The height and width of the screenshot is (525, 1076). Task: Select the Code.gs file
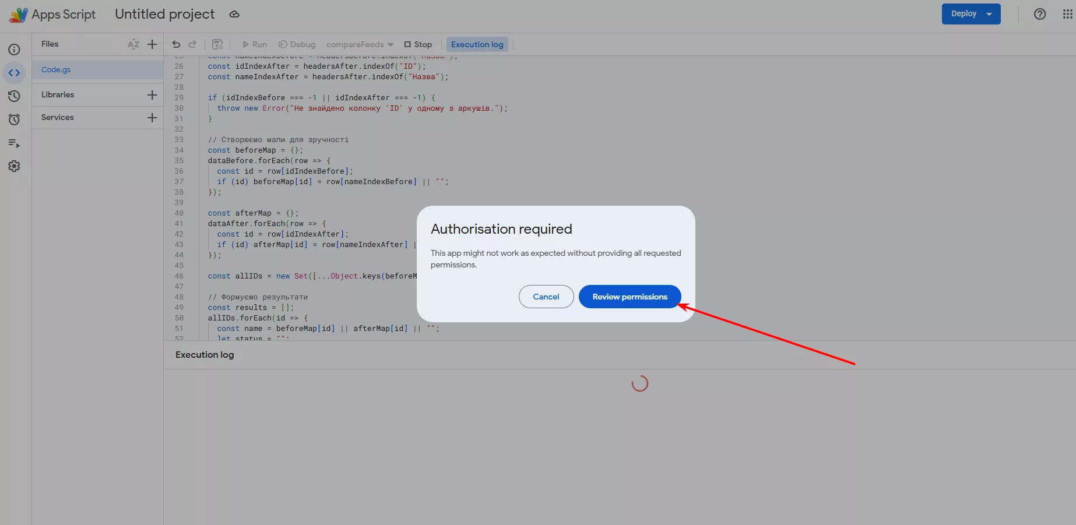[56, 69]
